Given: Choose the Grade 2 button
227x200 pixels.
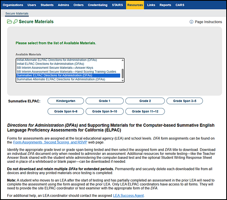Looking at the screenshot, I should (x=145, y=101).
